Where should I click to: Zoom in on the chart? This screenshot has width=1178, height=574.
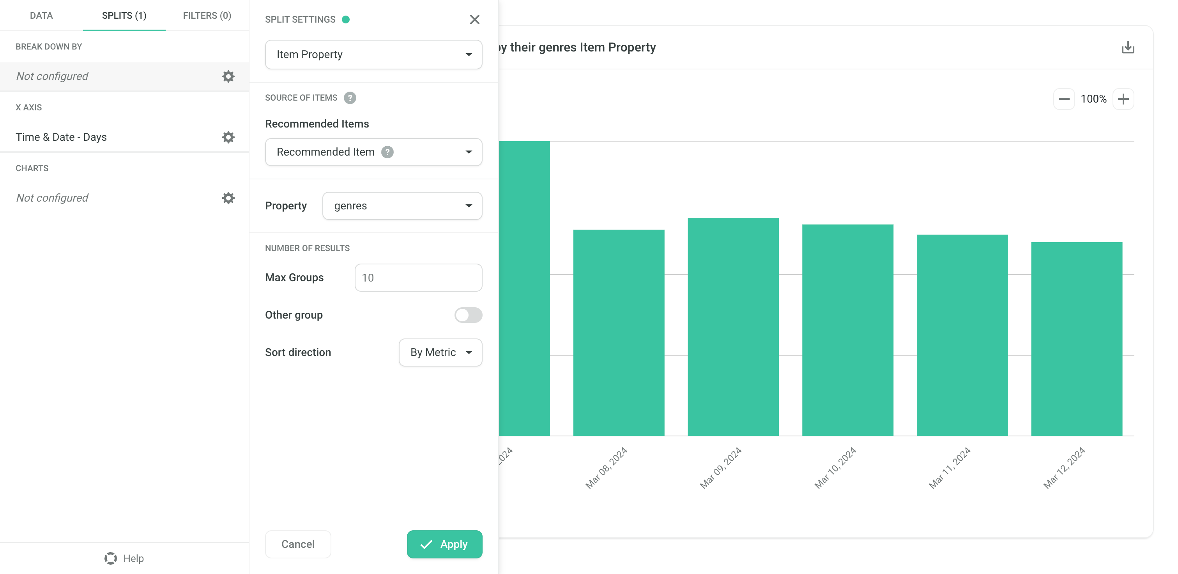tap(1123, 99)
